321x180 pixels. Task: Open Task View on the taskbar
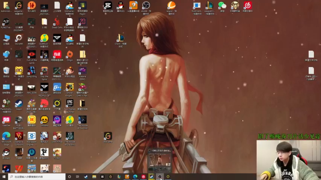77,176
